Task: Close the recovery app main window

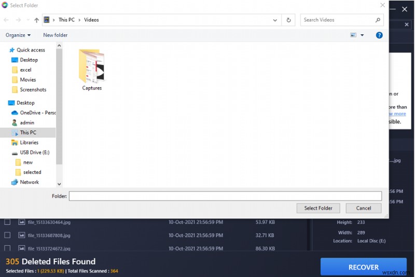Action: [x=405, y=9]
